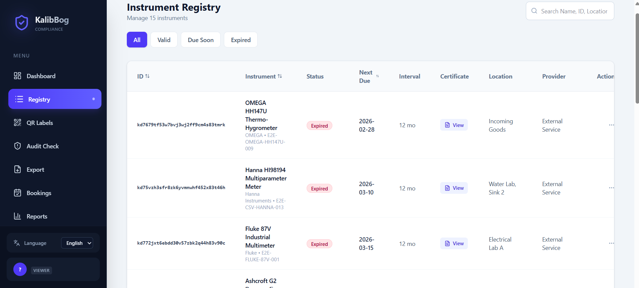Sort by ID using arrows icon
The image size is (639, 288).
pos(147,76)
